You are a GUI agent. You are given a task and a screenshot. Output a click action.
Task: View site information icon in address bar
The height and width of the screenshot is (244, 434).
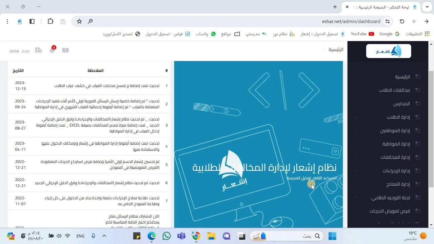[x=388, y=21]
